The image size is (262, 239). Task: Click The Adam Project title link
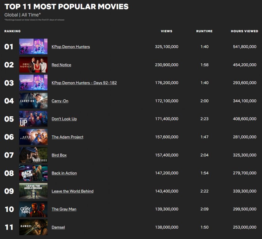(68, 137)
